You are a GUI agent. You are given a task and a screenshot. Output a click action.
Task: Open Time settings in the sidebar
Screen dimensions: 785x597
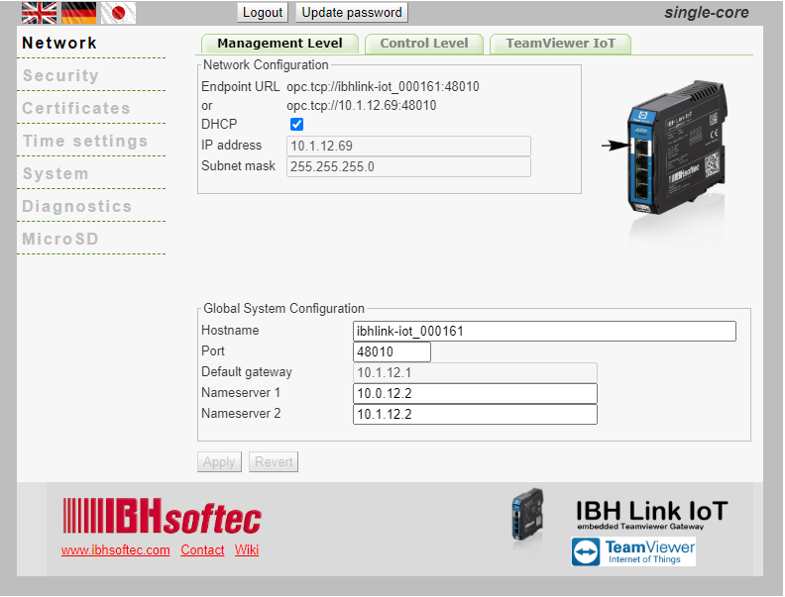pyautogui.click(x=85, y=142)
